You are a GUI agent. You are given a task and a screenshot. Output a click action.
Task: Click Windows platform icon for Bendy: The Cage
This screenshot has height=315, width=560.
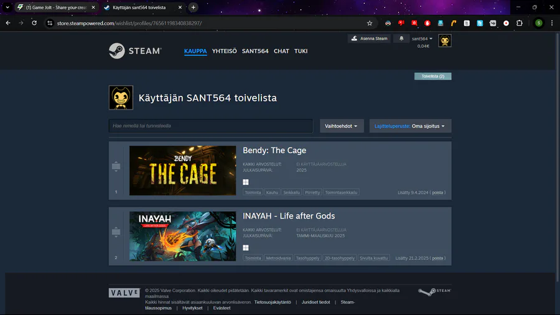pos(246,182)
